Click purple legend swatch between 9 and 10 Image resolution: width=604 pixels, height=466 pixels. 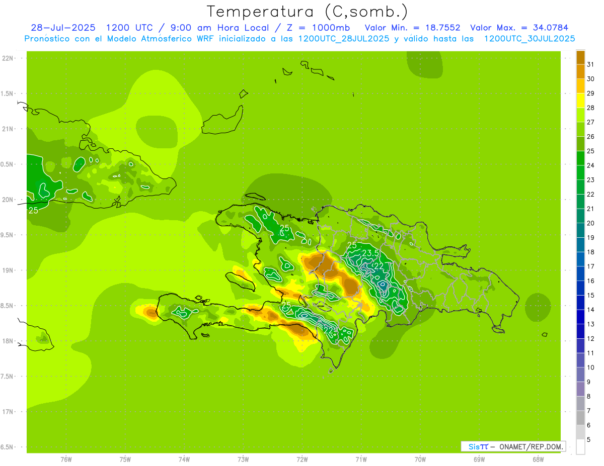point(580,375)
